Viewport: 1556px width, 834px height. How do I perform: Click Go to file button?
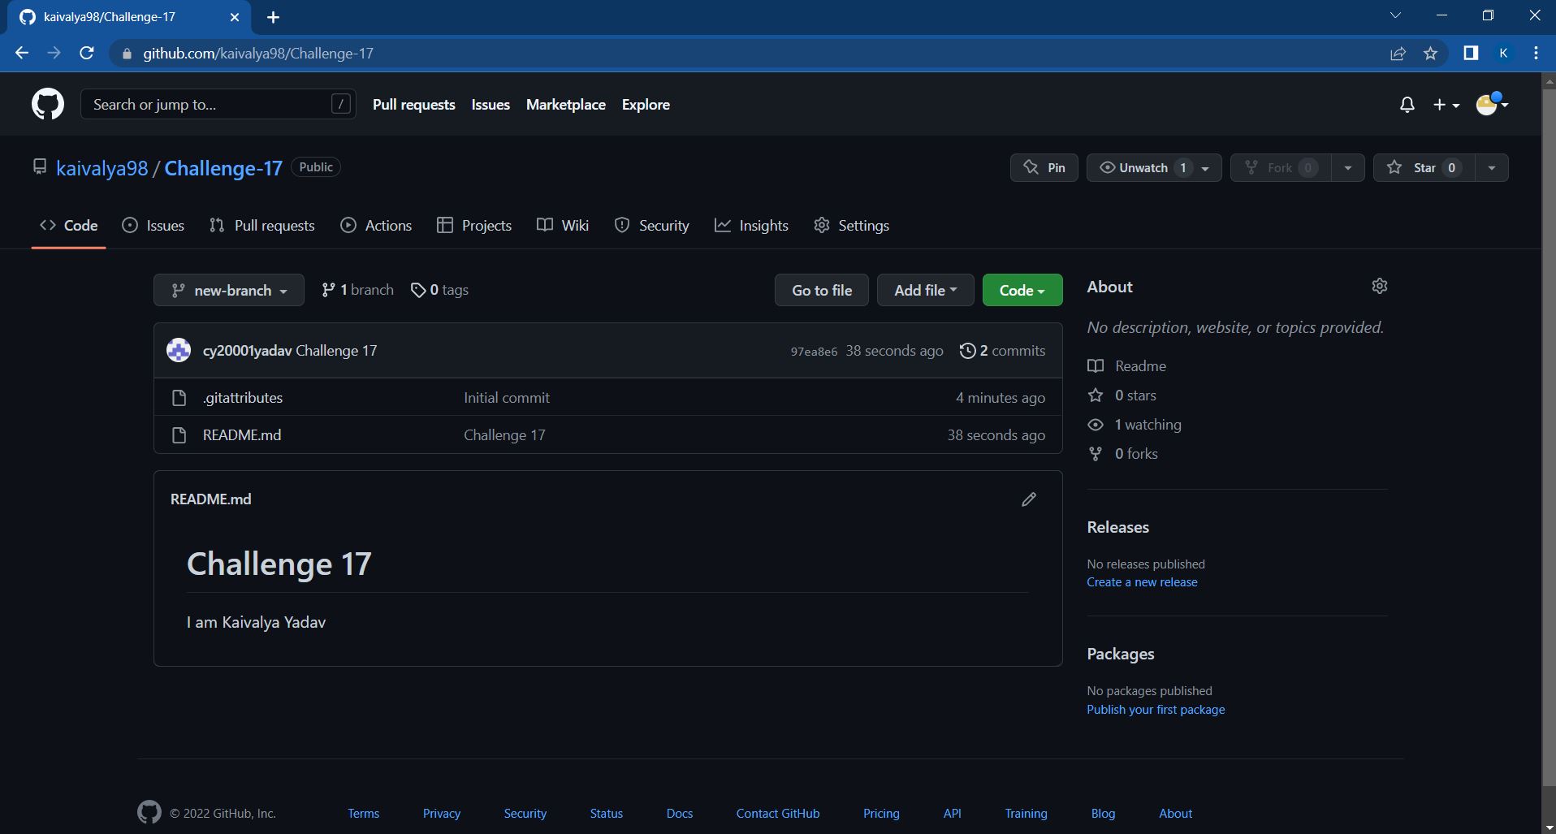(x=822, y=290)
